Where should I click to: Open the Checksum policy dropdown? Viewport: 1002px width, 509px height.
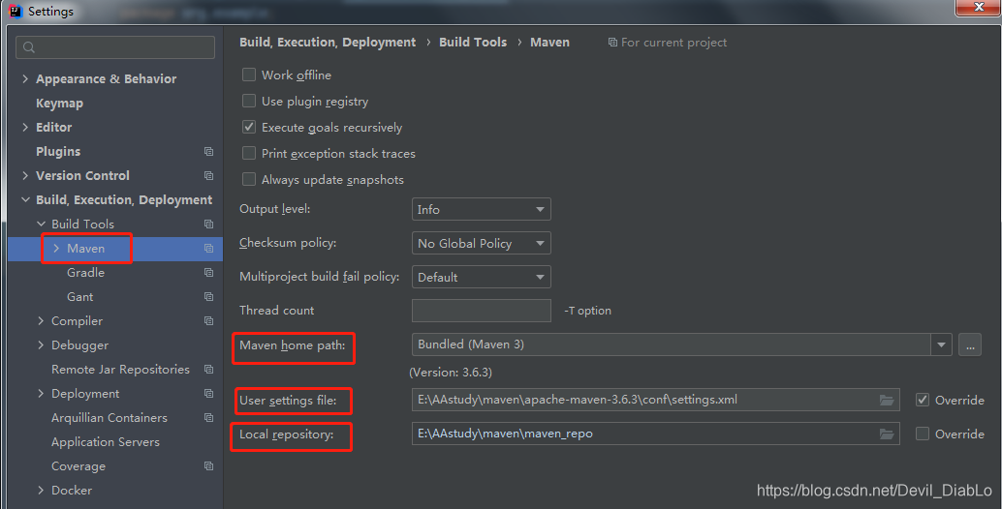(482, 243)
